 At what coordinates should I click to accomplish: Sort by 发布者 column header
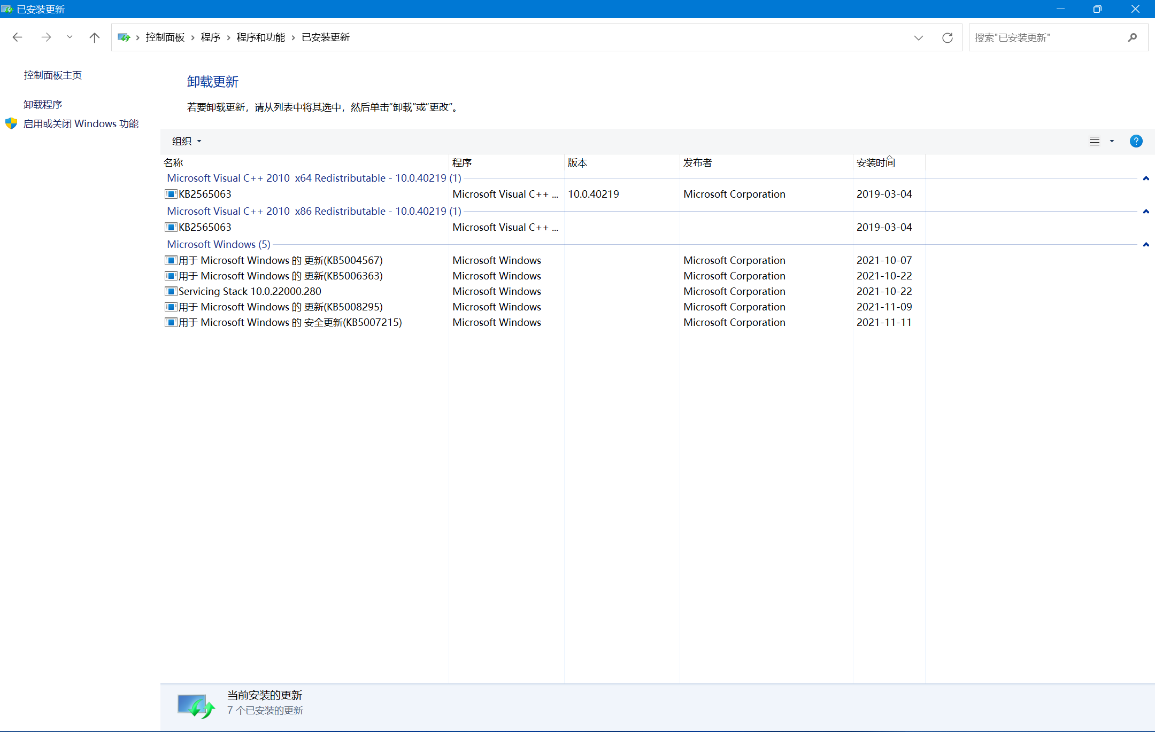(766, 163)
